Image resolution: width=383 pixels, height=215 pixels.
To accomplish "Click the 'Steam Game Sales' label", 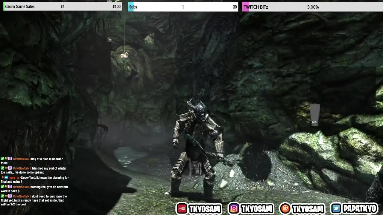I will (19, 7).
